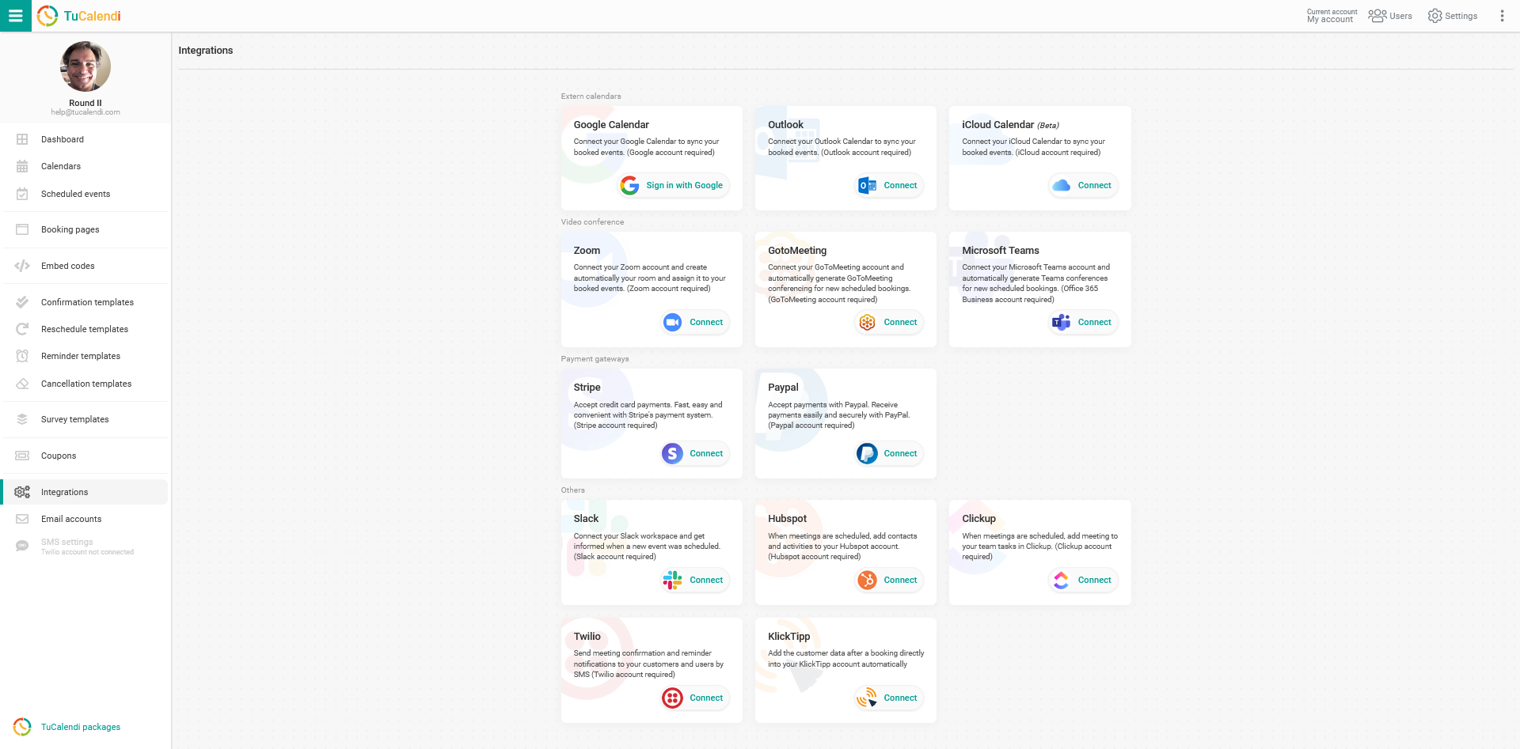Screen dimensions: 1520x749
Task: Click Connect text for GotoMeeting
Action: tap(900, 322)
